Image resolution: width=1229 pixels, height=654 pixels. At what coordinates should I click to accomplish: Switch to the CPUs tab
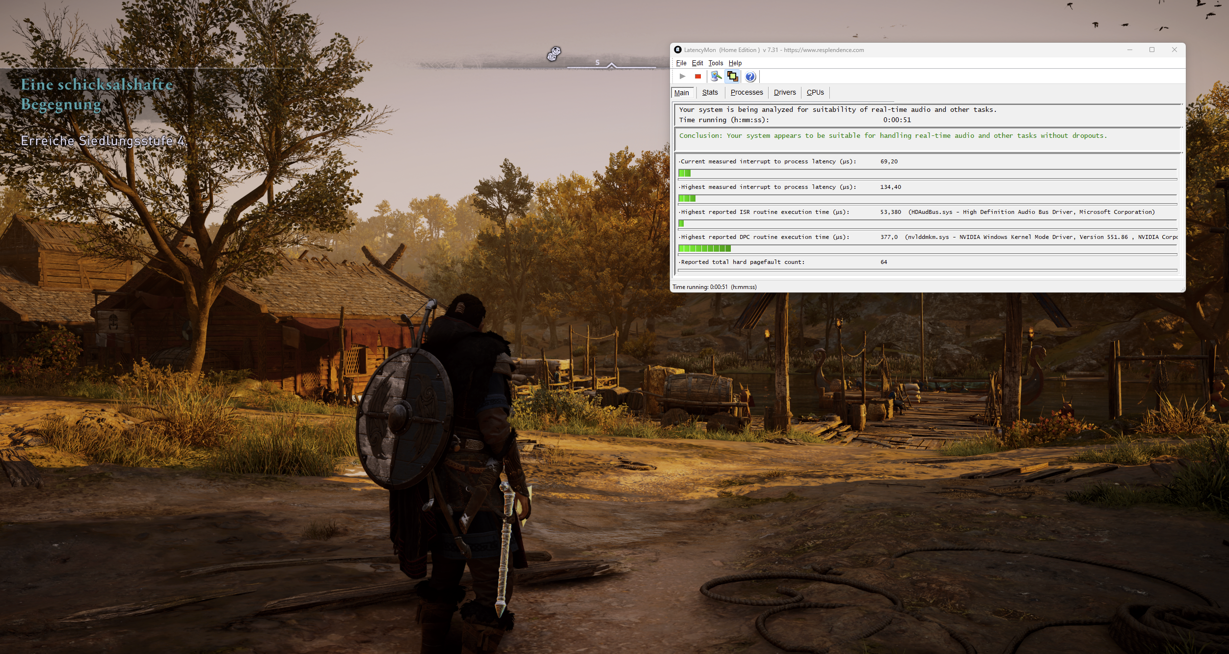pos(815,93)
